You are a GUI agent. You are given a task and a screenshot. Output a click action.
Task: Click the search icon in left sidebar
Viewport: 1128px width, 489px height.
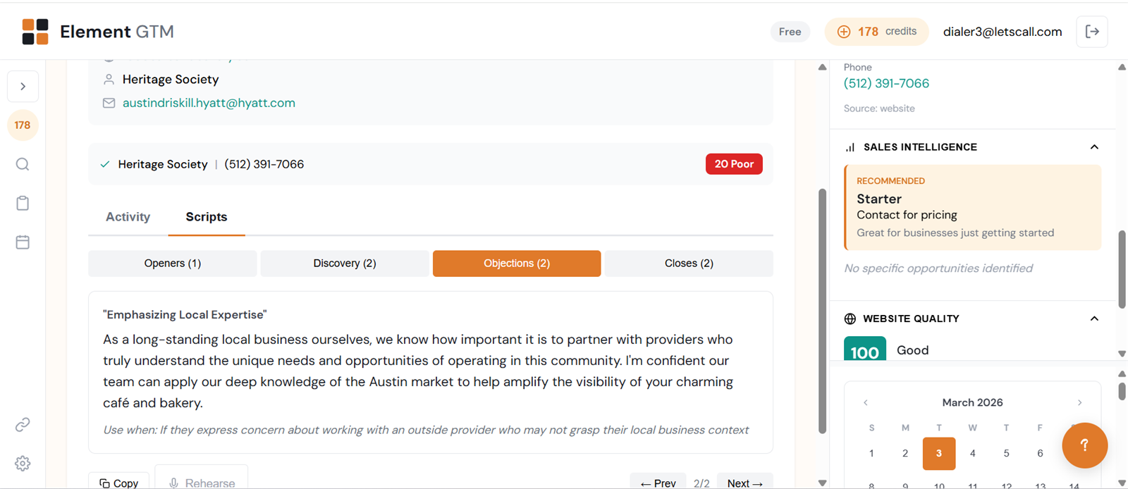pyautogui.click(x=23, y=164)
